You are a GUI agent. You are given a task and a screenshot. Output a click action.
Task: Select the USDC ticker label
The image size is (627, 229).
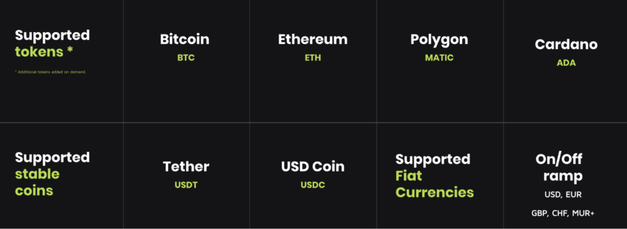click(x=313, y=185)
